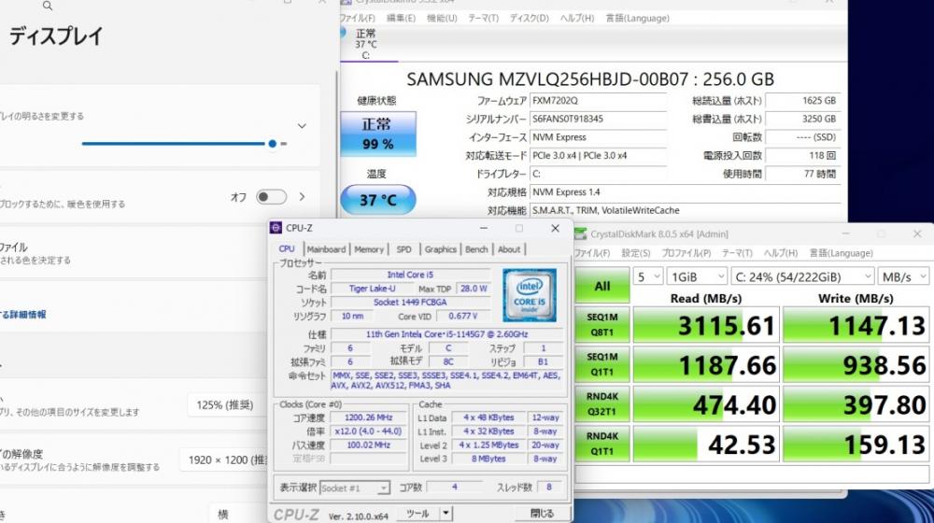Screen dimensions: 934x523
Task: Run the RND4K Q32T1 benchmark test
Action: [x=602, y=405]
